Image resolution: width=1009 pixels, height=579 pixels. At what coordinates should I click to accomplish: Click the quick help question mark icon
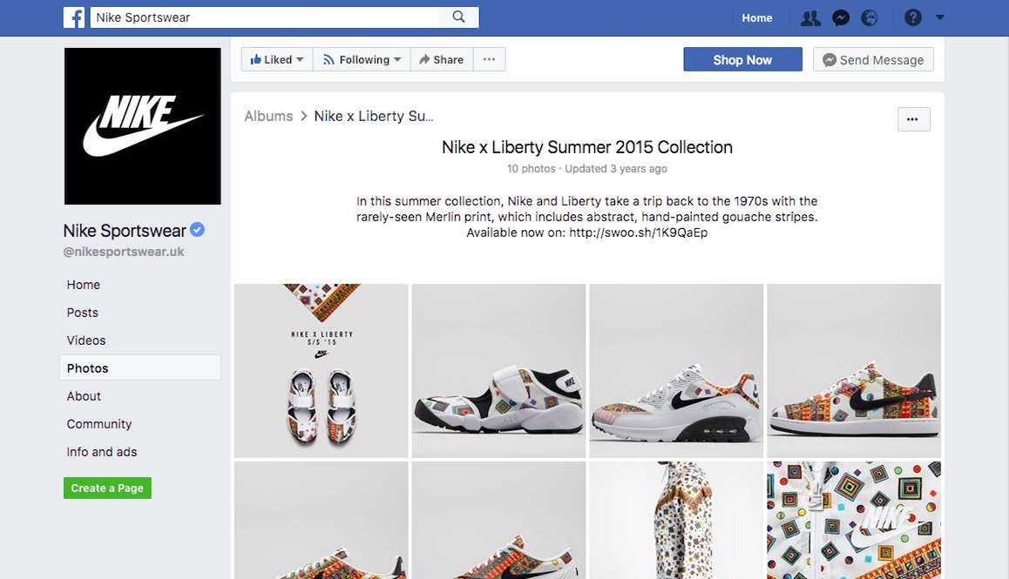[913, 18]
